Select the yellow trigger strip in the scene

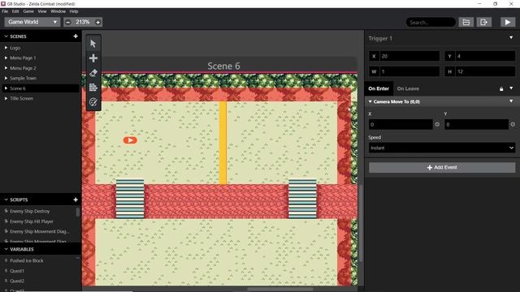click(x=223, y=143)
